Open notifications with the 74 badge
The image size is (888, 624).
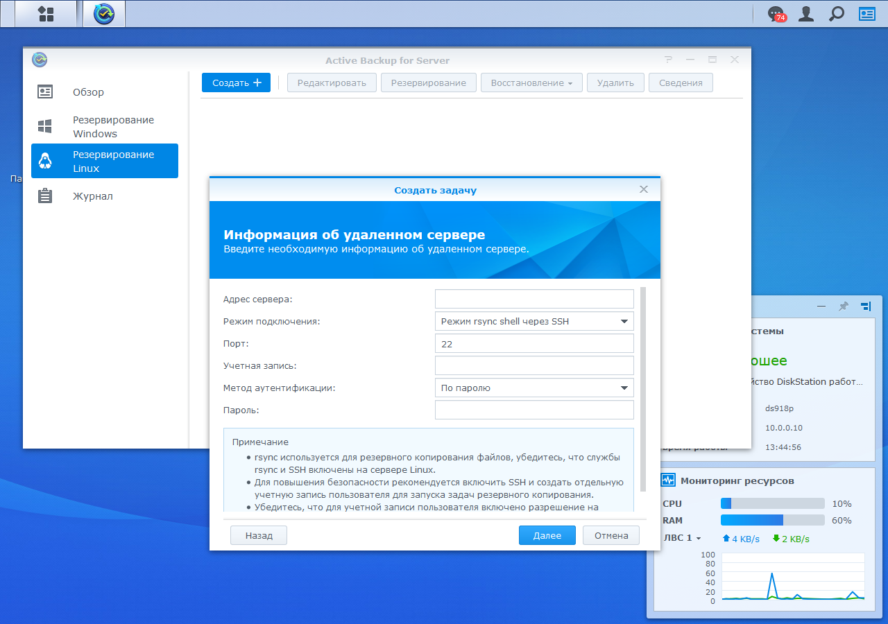point(776,14)
